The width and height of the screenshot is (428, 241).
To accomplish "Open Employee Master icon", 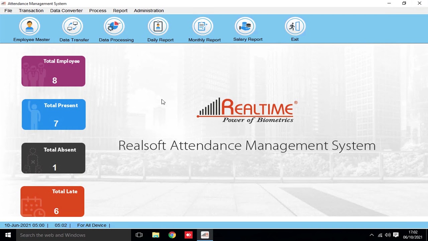I will click(x=29, y=26).
